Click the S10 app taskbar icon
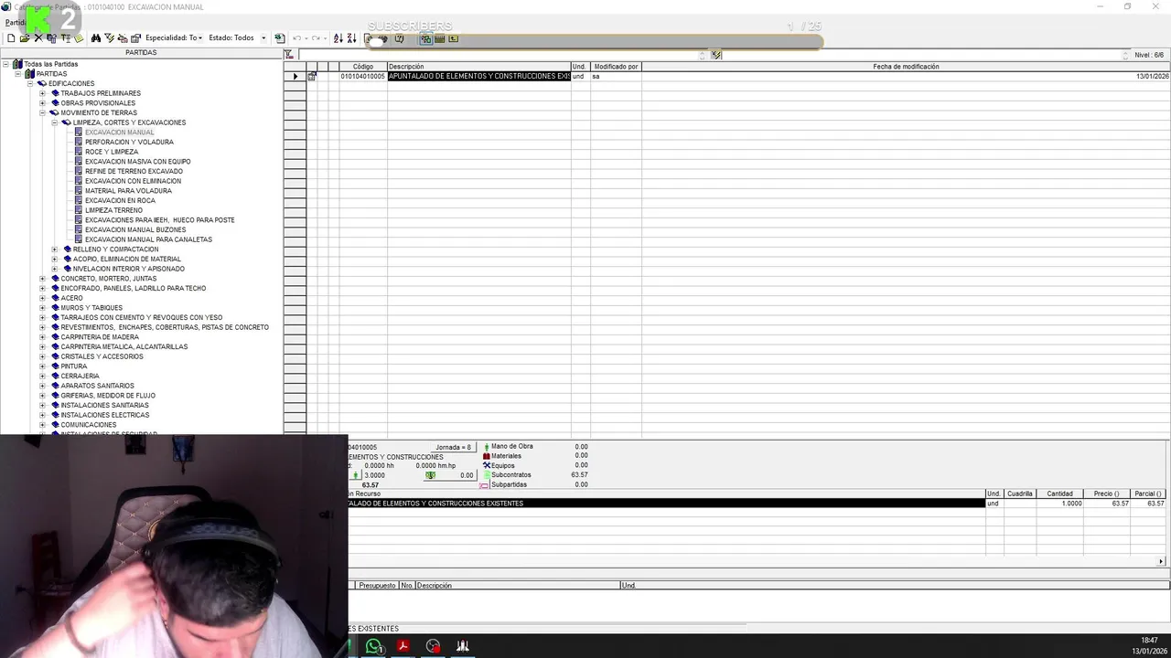Screen dimensions: 1171x658 click(463, 646)
